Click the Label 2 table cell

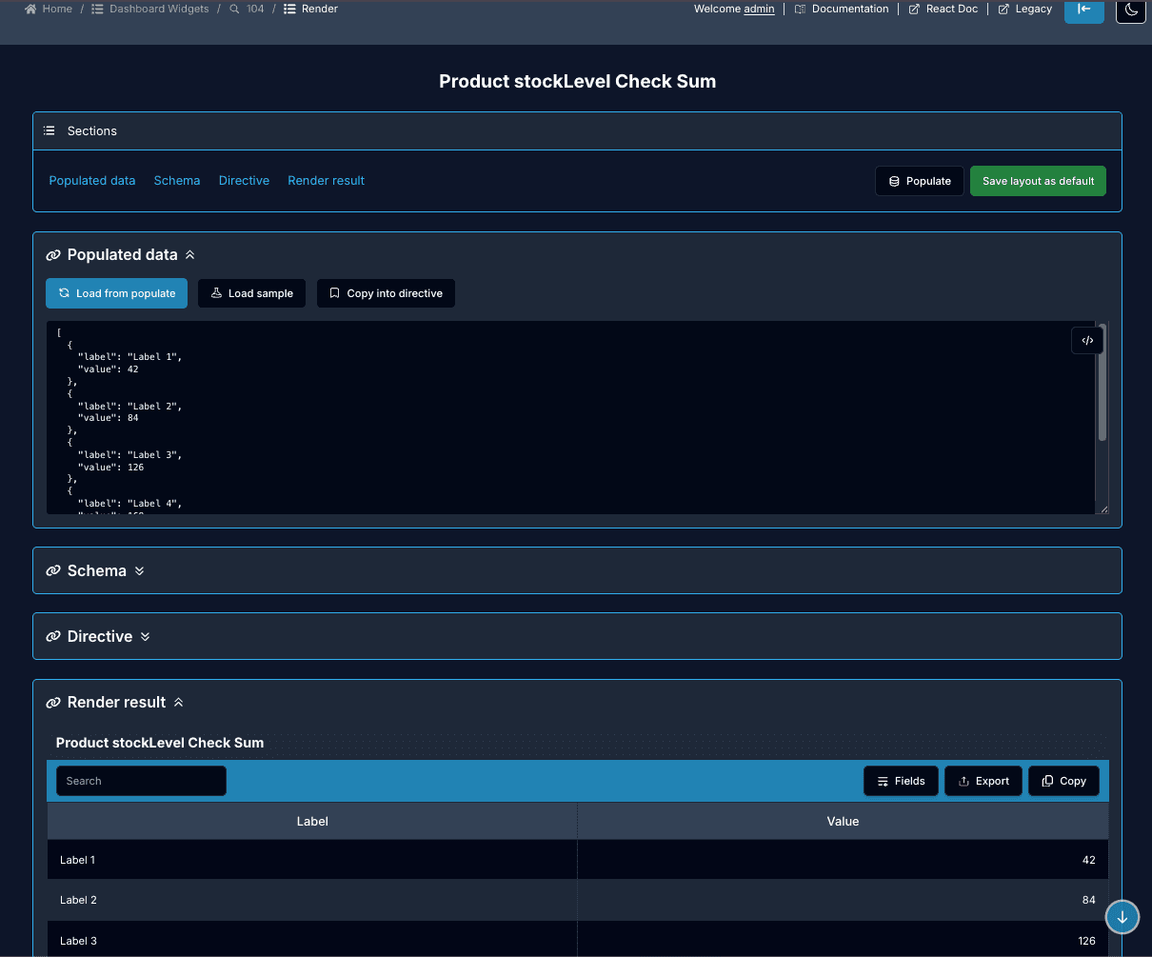pyautogui.click(x=312, y=900)
